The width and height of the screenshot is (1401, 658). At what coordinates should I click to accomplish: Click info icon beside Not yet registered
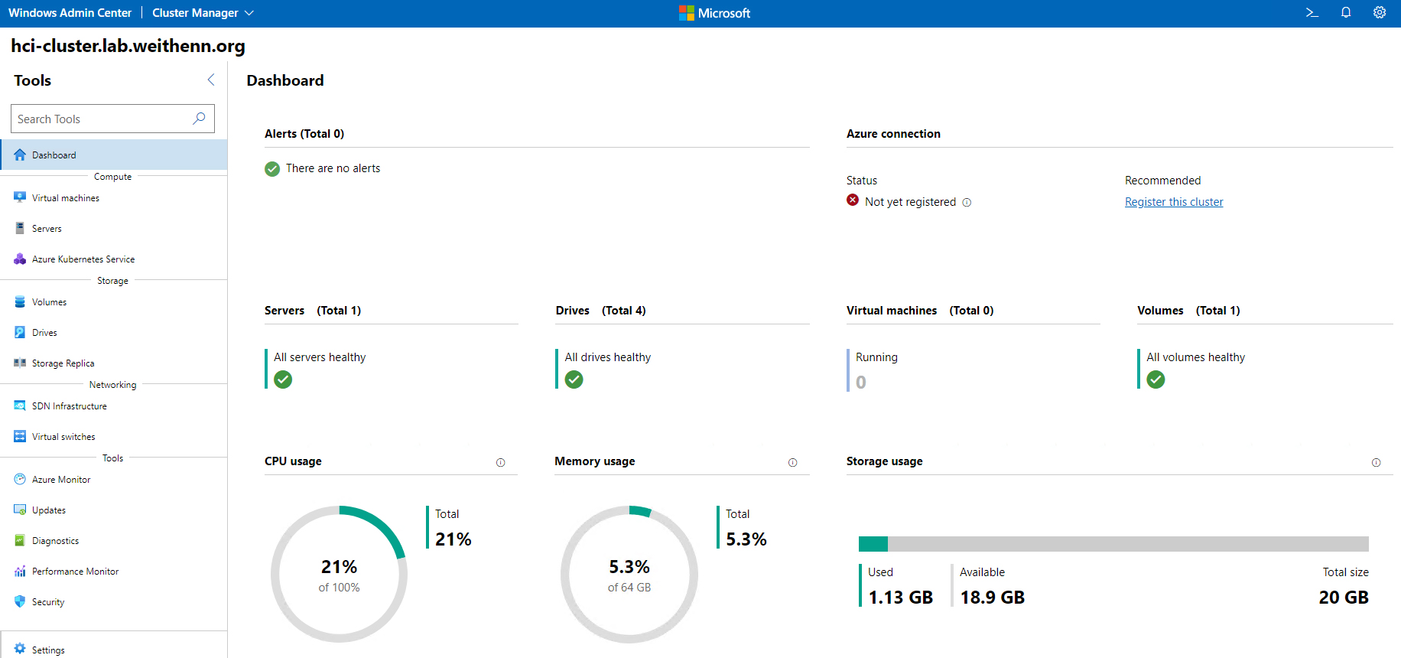[967, 203]
